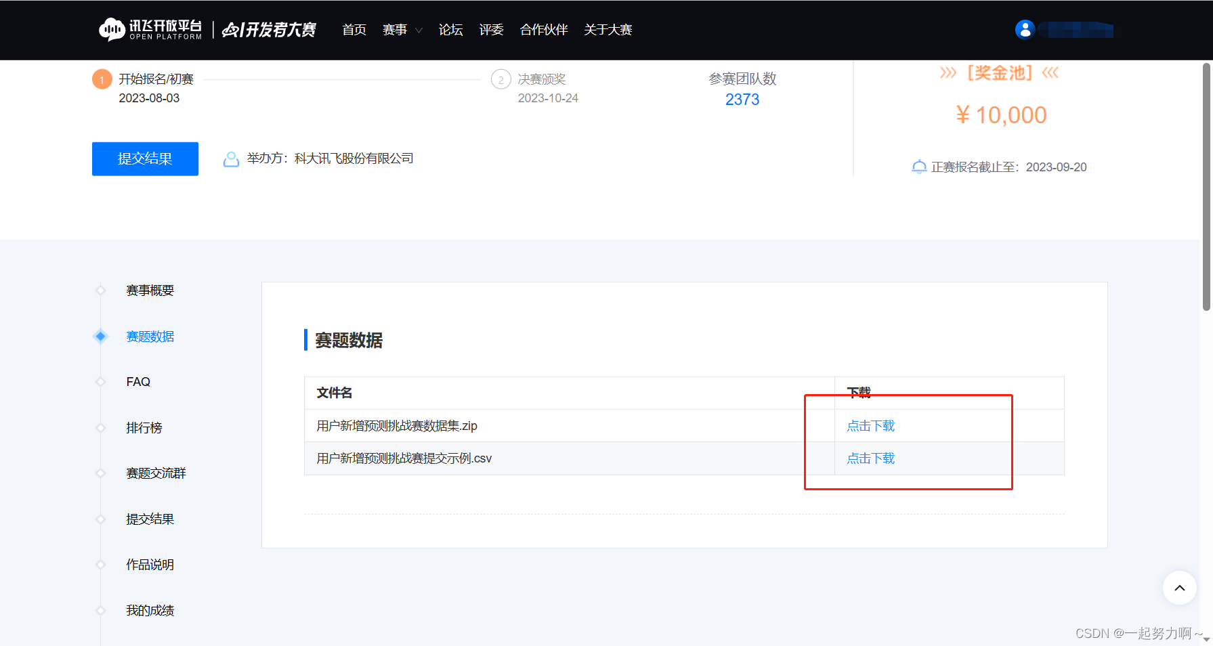Open 合作伙伴 in the navigation bar

pos(544,30)
